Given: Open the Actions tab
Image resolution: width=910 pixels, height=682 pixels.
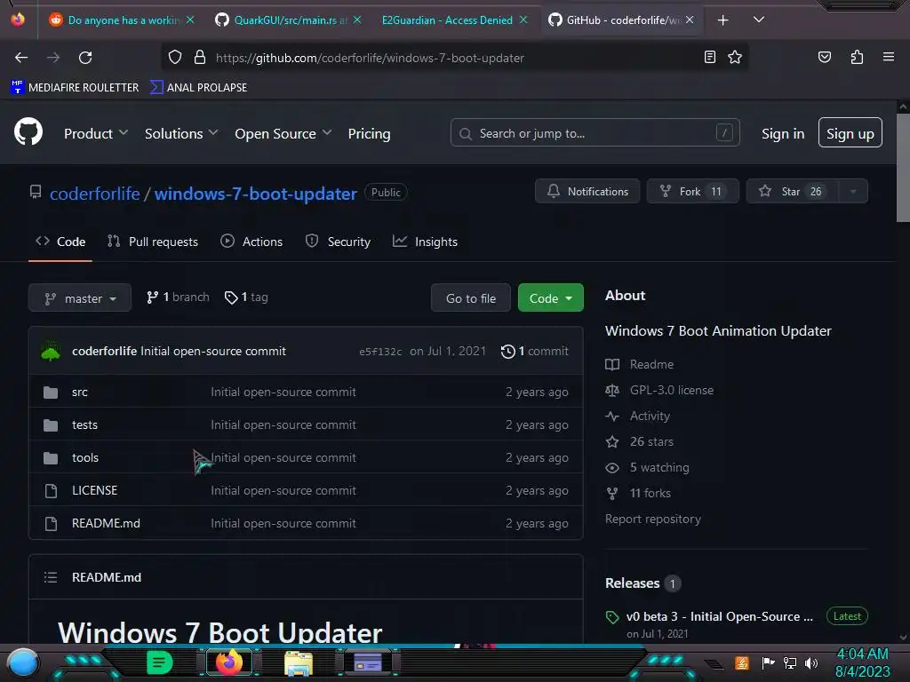Looking at the screenshot, I should click(251, 242).
